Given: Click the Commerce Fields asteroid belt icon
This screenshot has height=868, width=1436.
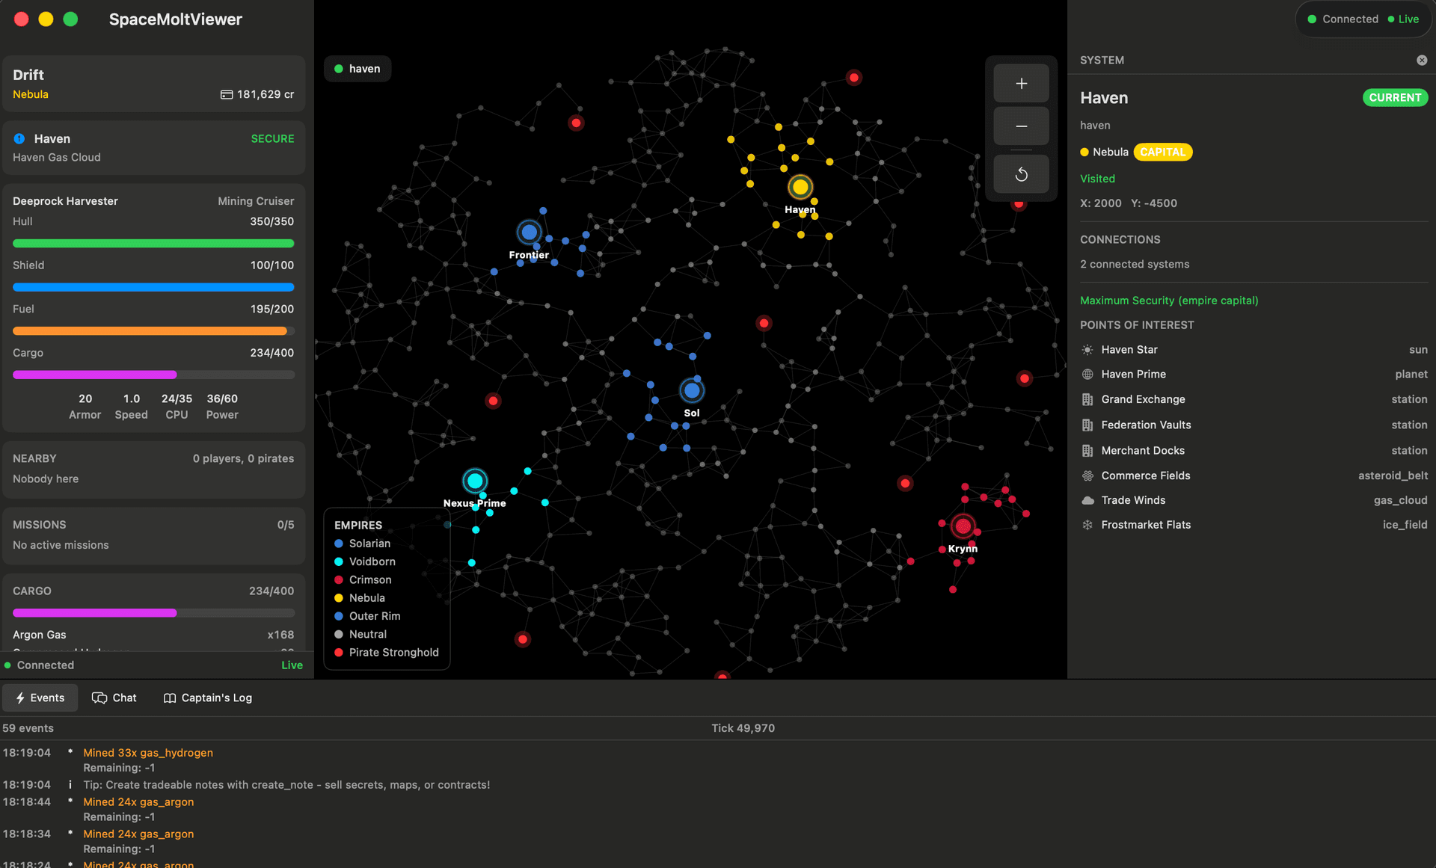Looking at the screenshot, I should point(1087,475).
